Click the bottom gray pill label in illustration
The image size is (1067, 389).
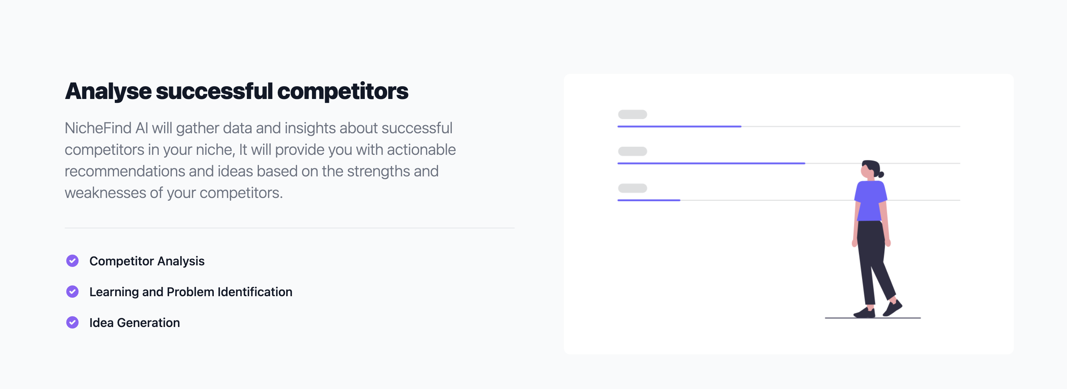632,188
